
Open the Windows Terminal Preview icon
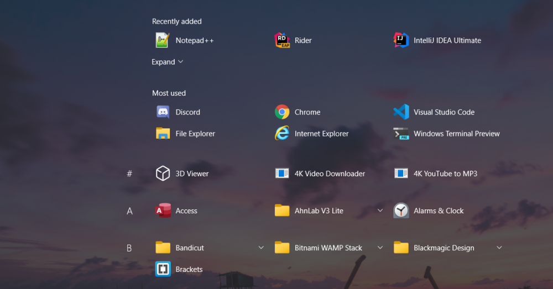[x=401, y=134]
